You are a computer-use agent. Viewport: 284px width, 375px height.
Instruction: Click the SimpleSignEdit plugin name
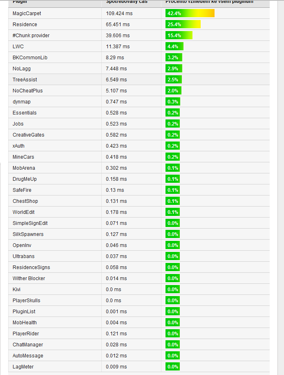[x=30, y=223]
